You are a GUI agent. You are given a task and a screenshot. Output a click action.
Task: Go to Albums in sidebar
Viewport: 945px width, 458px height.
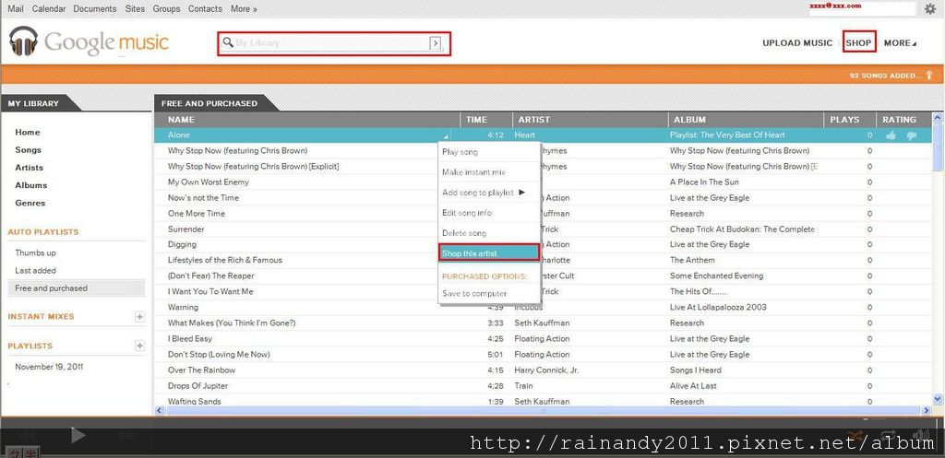click(x=31, y=185)
